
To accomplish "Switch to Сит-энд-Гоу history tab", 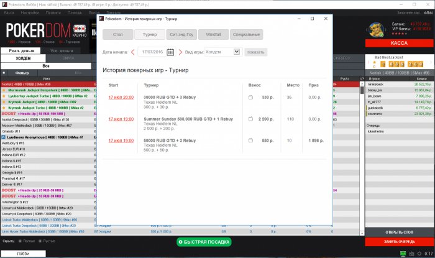I will 181,34.
